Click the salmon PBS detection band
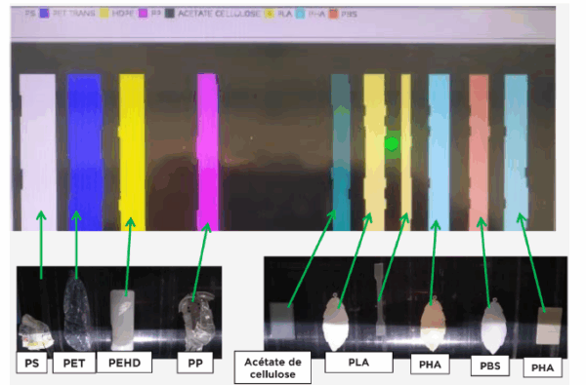The height and width of the screenshot is (385, 586). click(480, 152)
